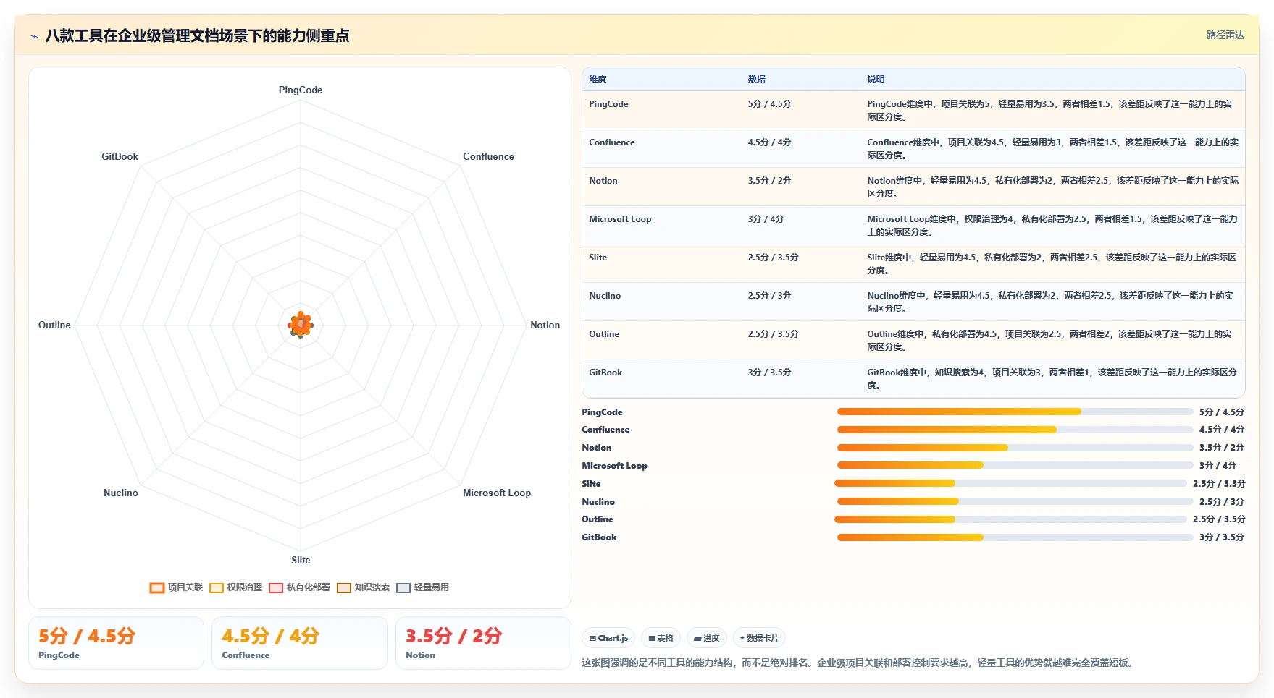Click the Nuclino label in progress list
1274x698 pixels.
click(x=598, y=502)
